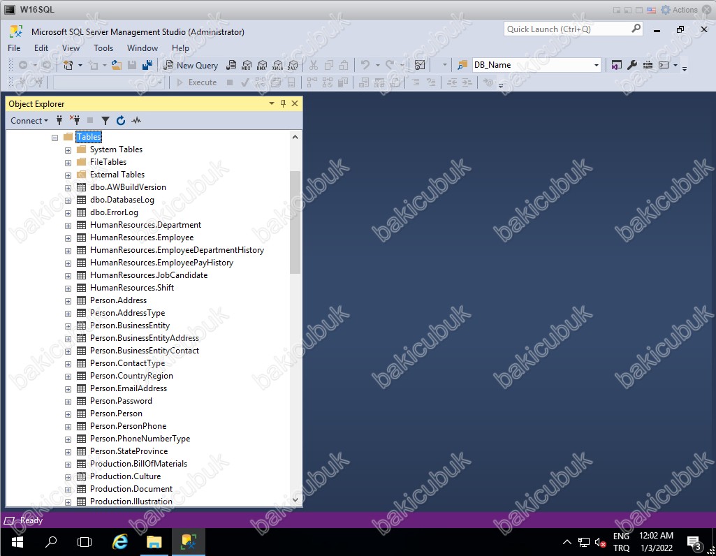Refresh the Object Explorer tree

click(121, 121)
